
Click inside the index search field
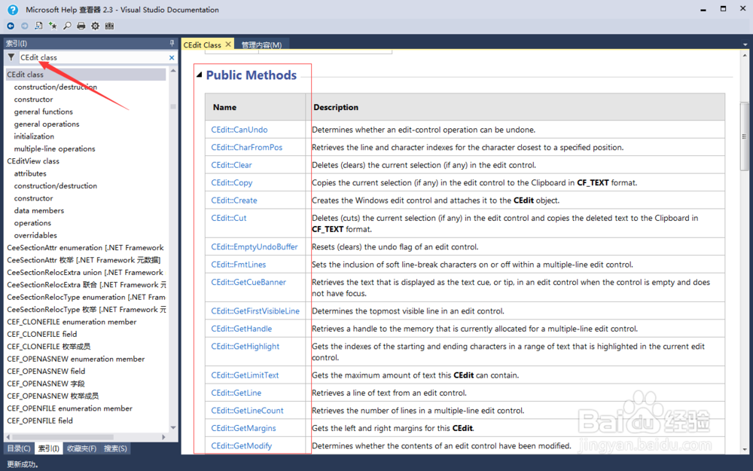tap(93, 57)
